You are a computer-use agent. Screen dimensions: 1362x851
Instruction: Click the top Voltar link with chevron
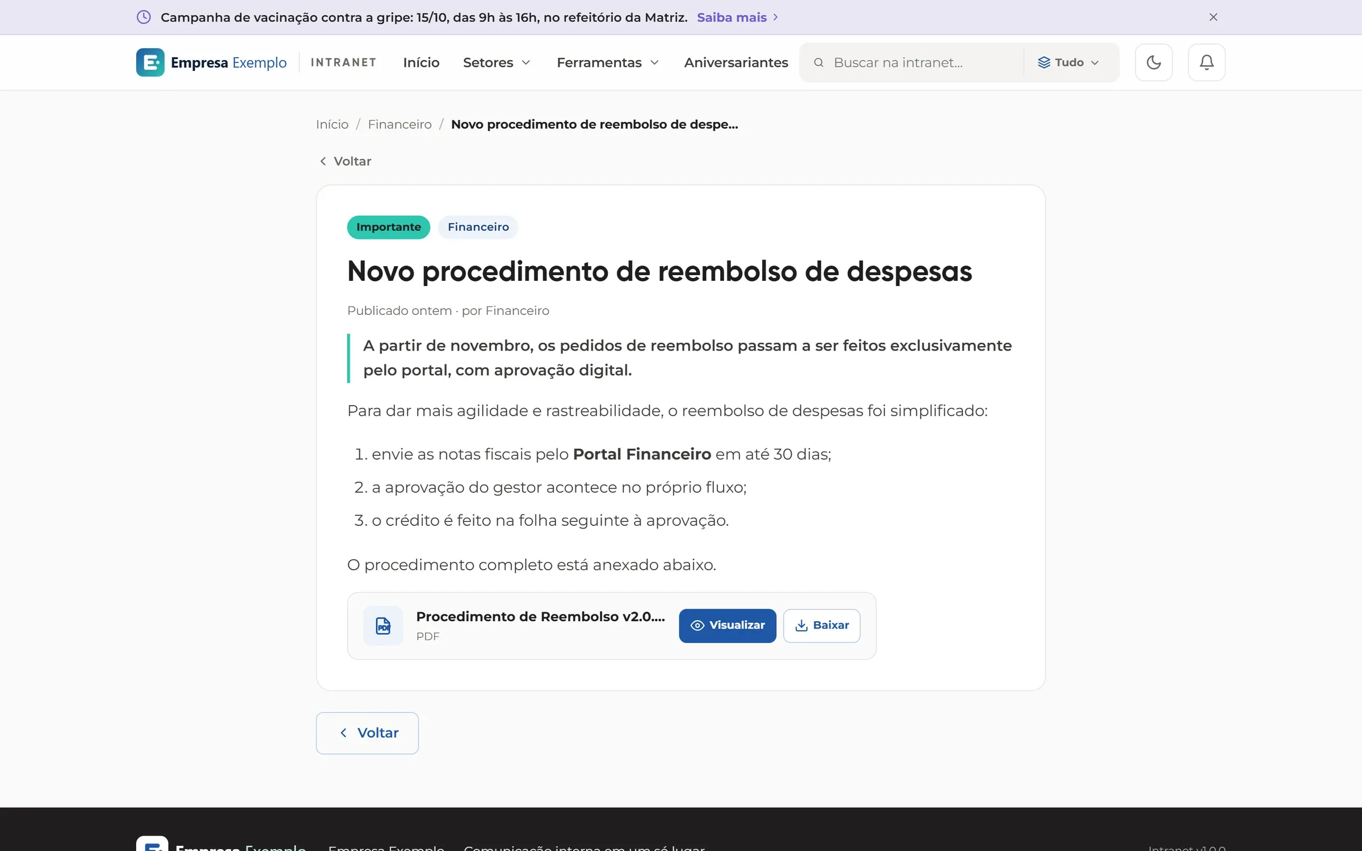(x=345, y=161)
